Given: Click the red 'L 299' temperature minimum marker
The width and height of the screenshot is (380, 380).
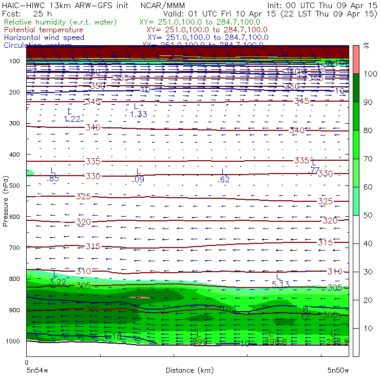Looking at the screenshot, I should pyautogui.click(x=200, y=338).
